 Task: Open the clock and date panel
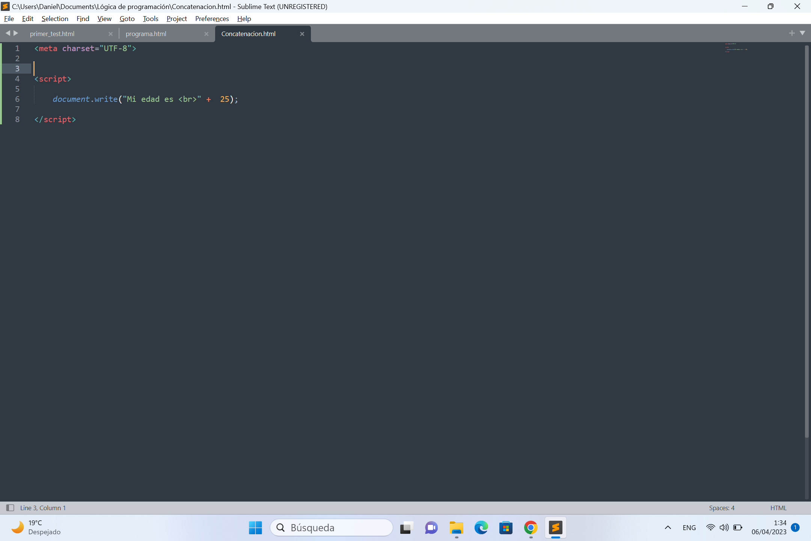pos(769,527)
